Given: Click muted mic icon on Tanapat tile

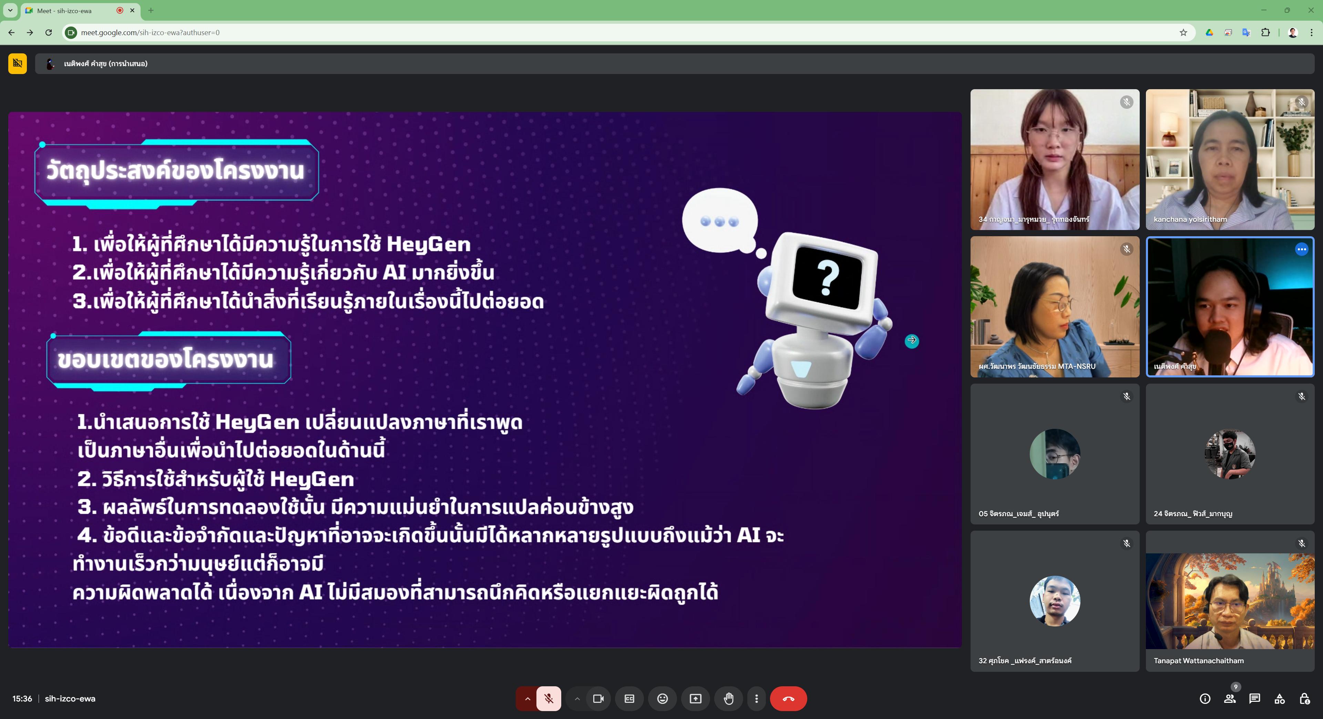Looking at the screenshot, I should (1301, 543).
